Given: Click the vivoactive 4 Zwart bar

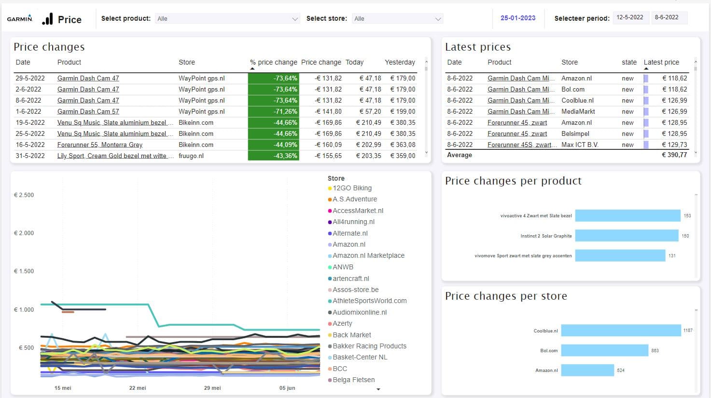Looking at the screenshot, I should [627, 216].
